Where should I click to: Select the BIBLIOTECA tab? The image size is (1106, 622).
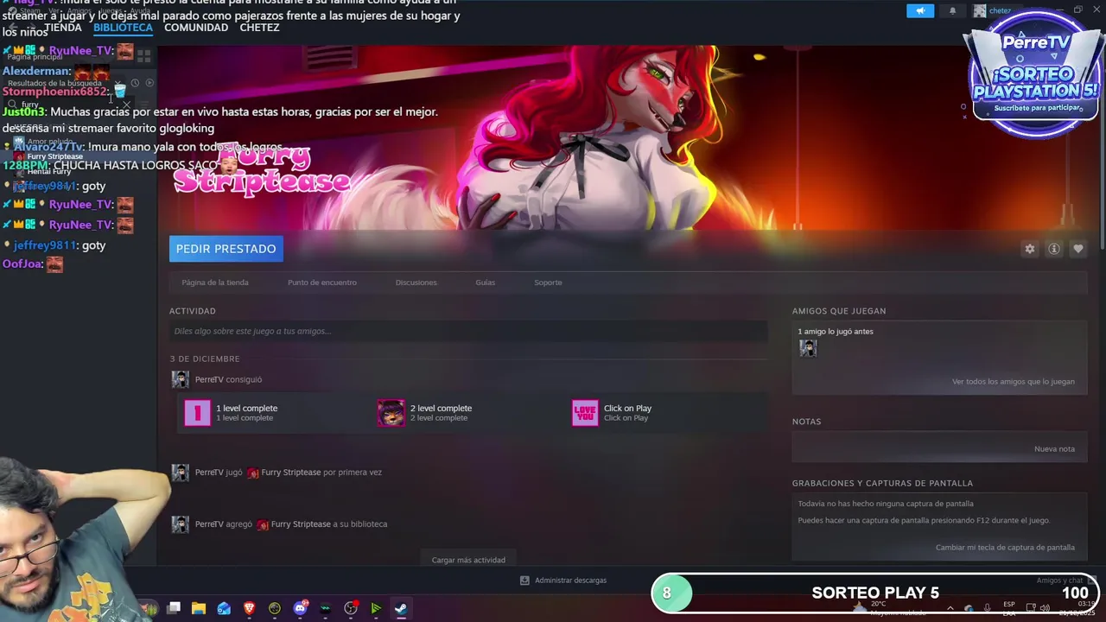123,28
